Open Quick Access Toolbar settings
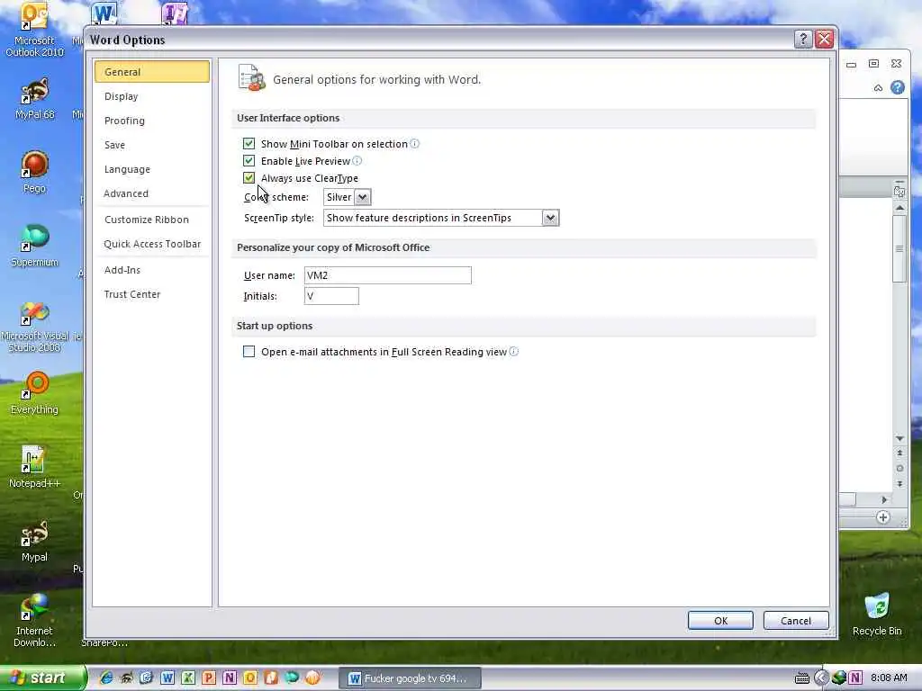The image size is (922, 691). [x=151, y=244]
